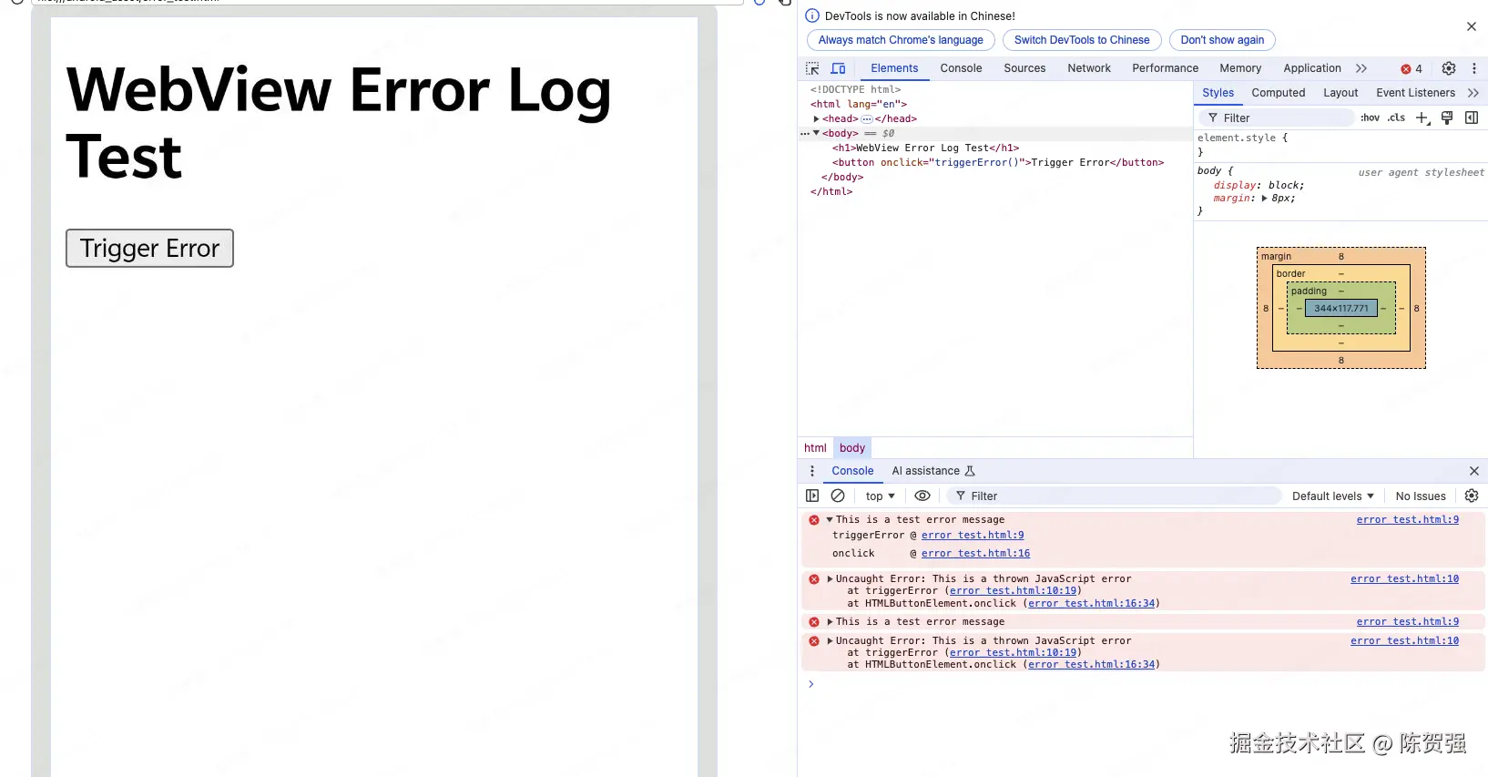Open the Performance tab
Screen dimensions: 1488x777
[1165, 68]
